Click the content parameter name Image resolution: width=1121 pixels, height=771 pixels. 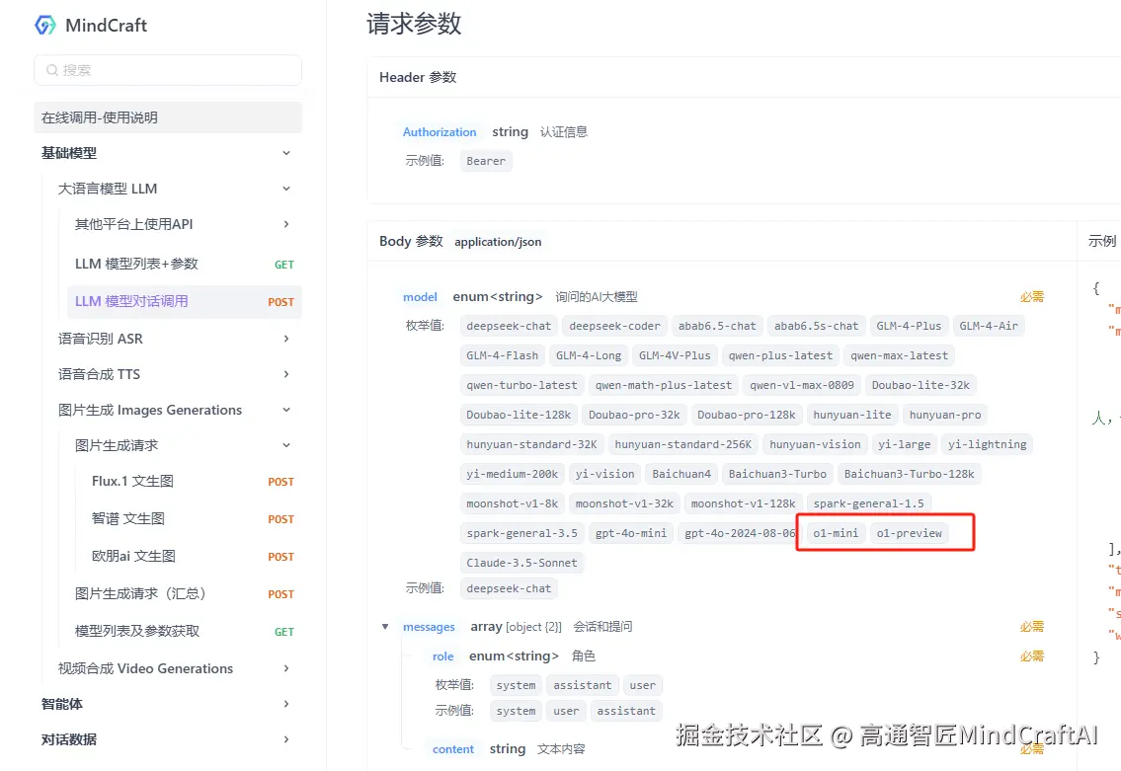[453, 749]
